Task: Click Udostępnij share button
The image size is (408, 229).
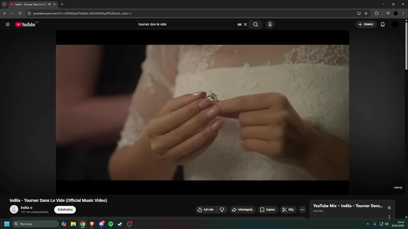Action: coord(243,210)
